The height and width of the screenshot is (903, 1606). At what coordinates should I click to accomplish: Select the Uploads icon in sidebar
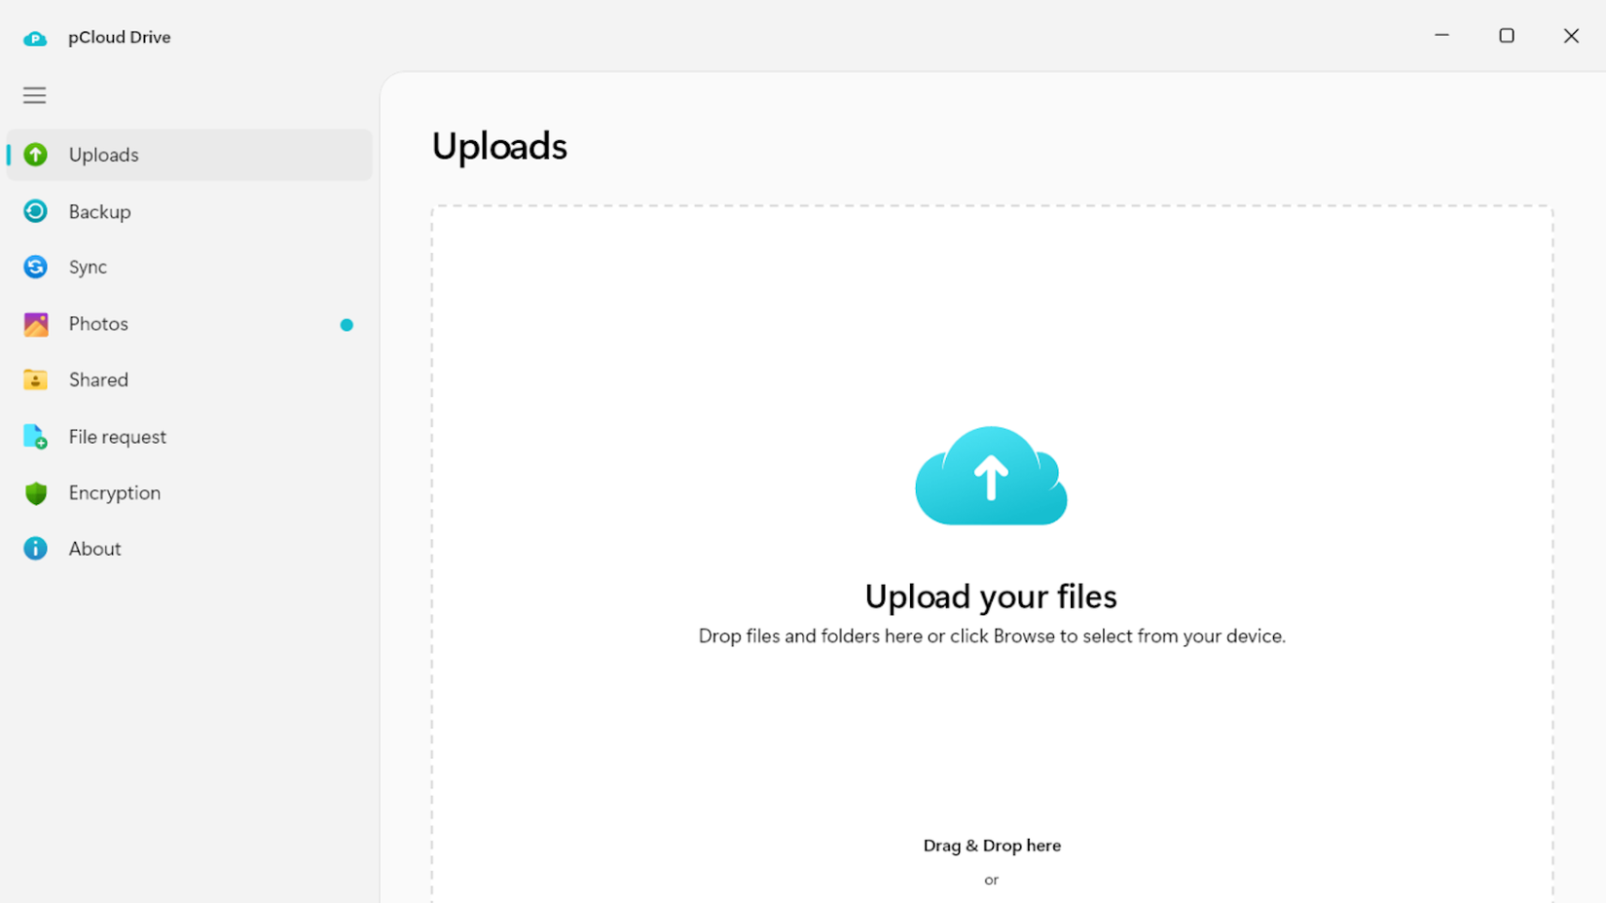[x=35, y=155]
